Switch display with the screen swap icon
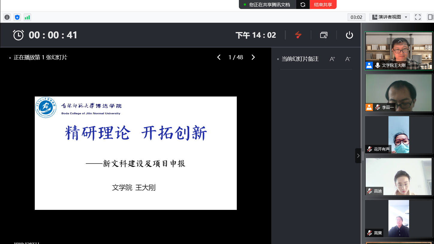This screenshot has height=244, width=434. [x=324, y=35]
